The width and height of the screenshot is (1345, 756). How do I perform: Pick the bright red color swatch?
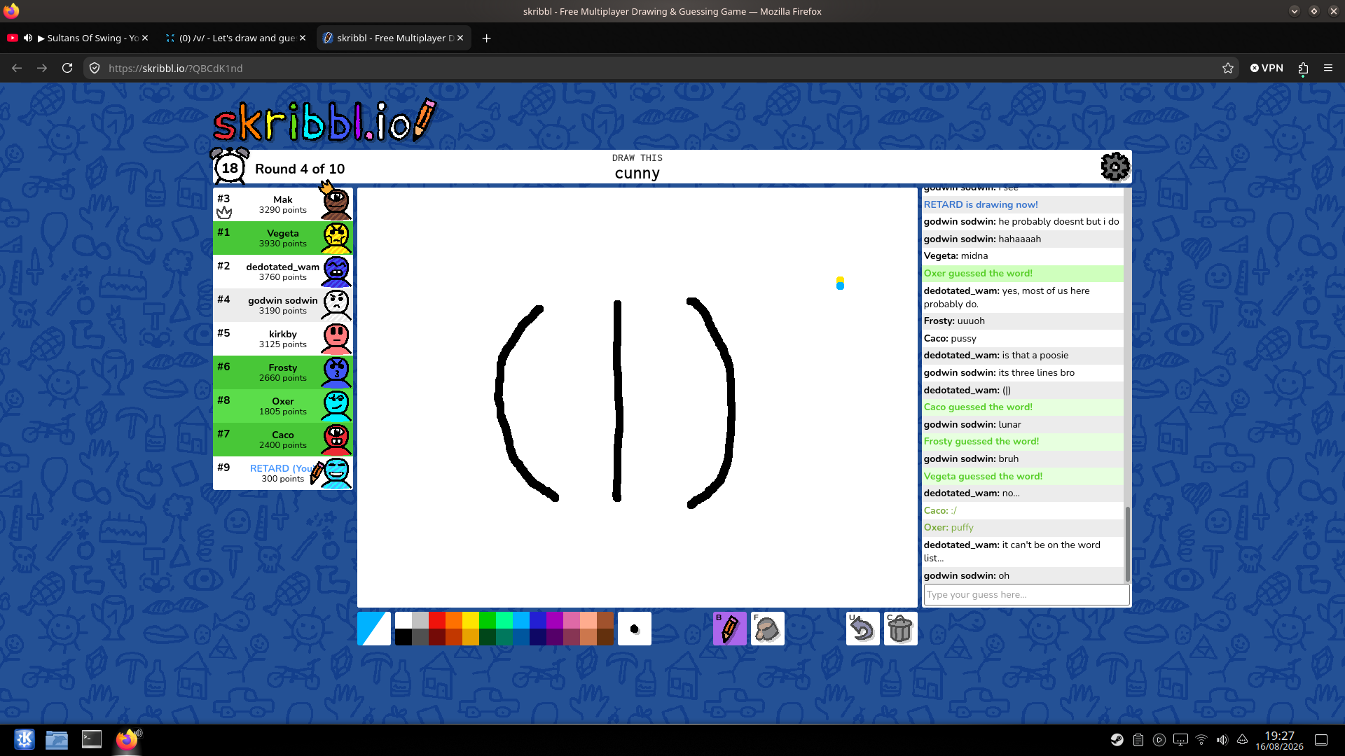[x=437, y=620]
